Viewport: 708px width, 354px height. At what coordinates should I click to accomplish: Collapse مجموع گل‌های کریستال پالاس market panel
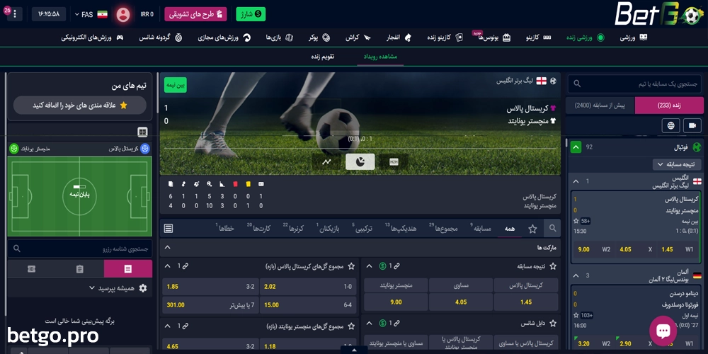tap(168, 266)
